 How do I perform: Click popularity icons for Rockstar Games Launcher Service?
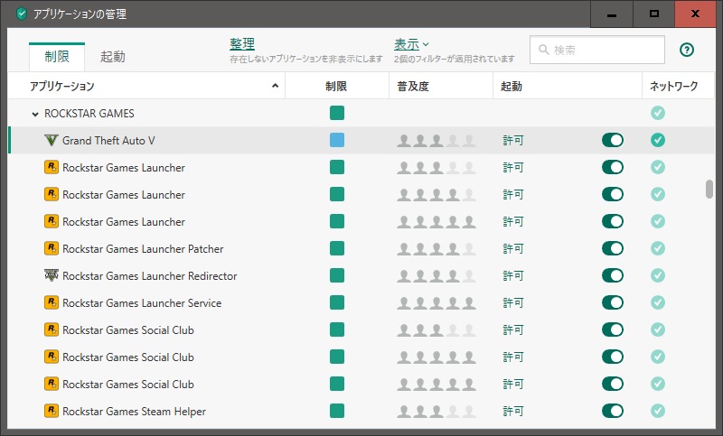coord(437,303)
